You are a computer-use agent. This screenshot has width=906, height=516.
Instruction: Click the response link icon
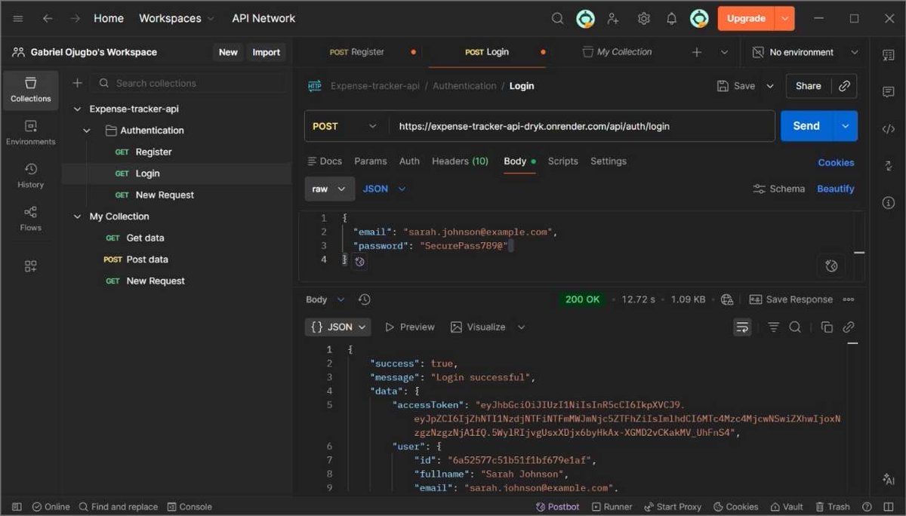tap(849, 327)
